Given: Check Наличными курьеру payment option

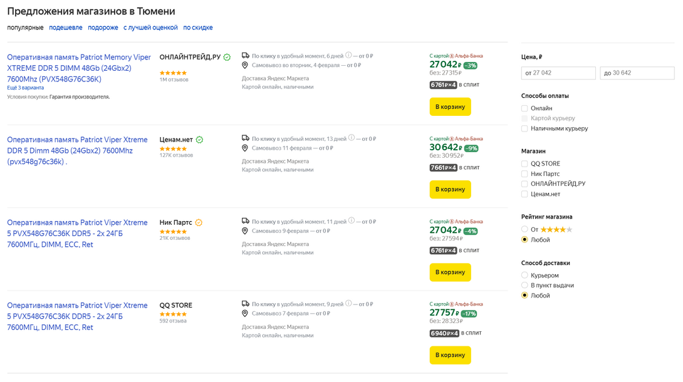Looking at the screenshot, I should [x=524, y=128].
